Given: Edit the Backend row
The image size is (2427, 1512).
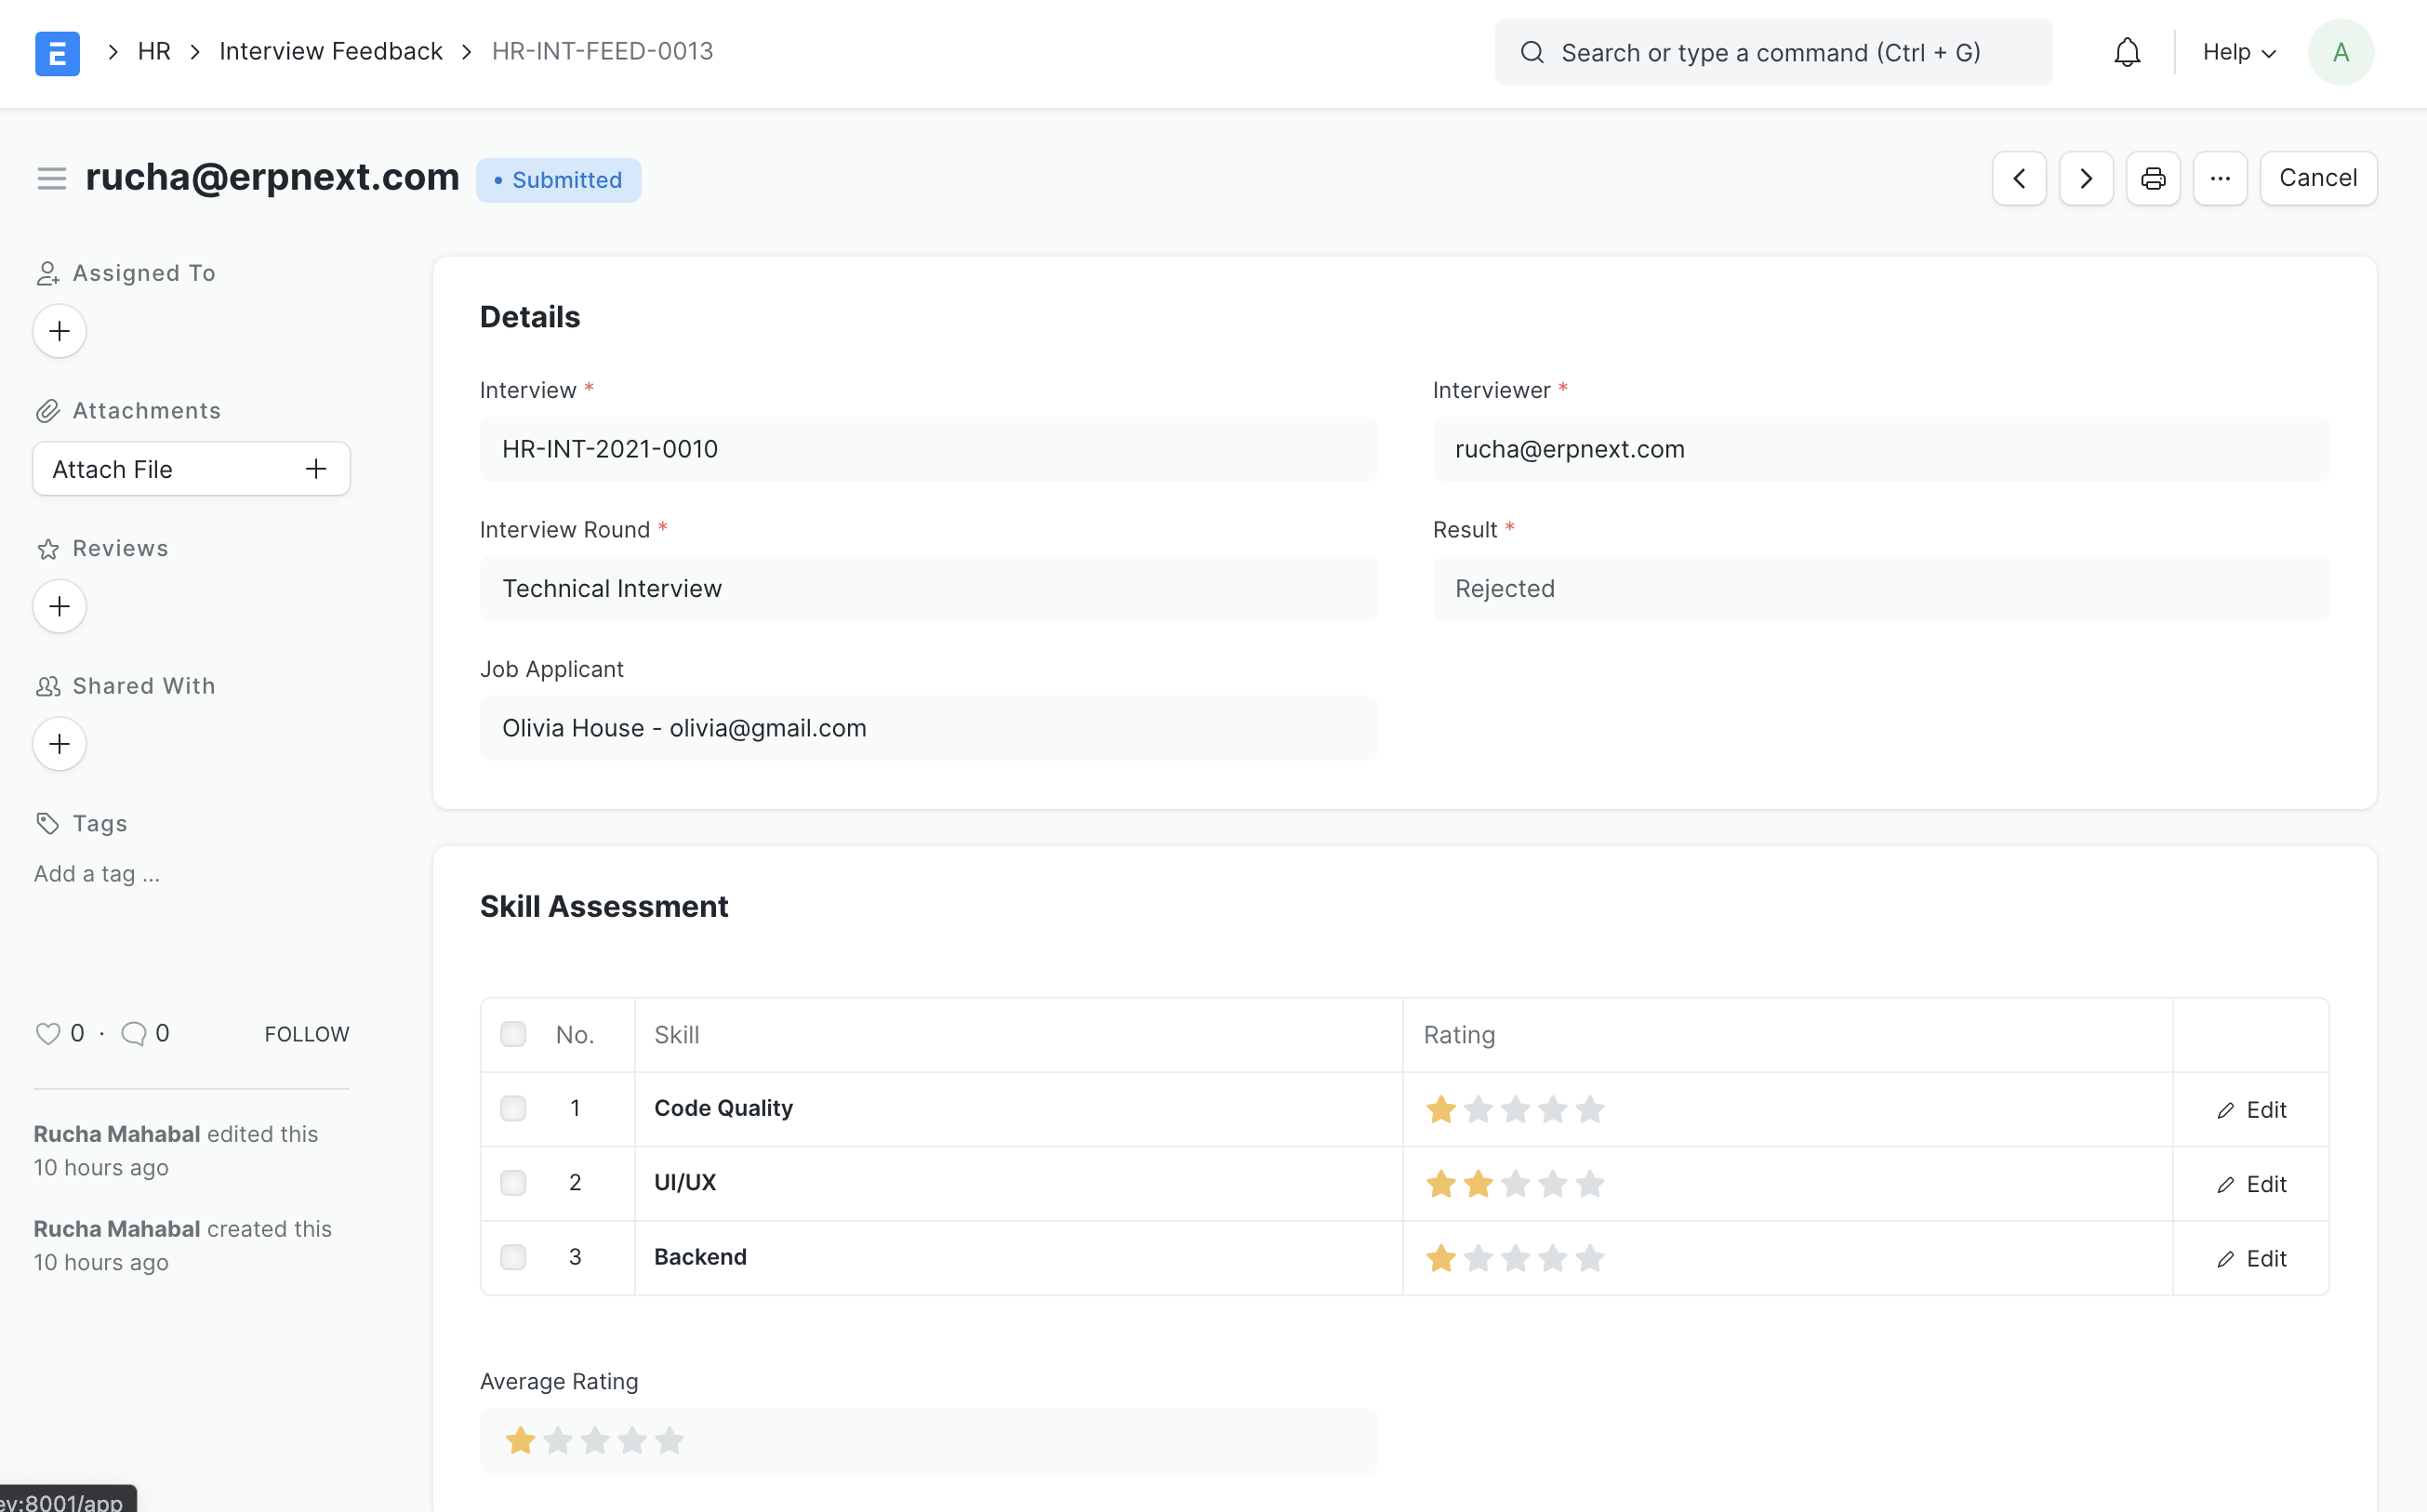Looking at the screenshot, I should 2251,1259.
